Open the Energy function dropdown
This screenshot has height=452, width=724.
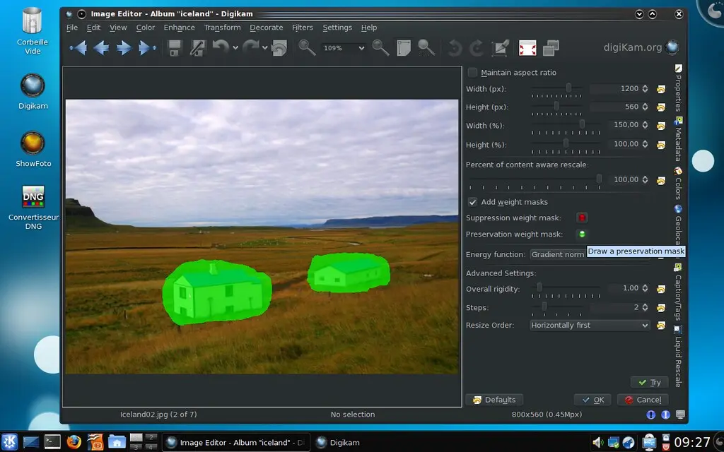point(559,254)
